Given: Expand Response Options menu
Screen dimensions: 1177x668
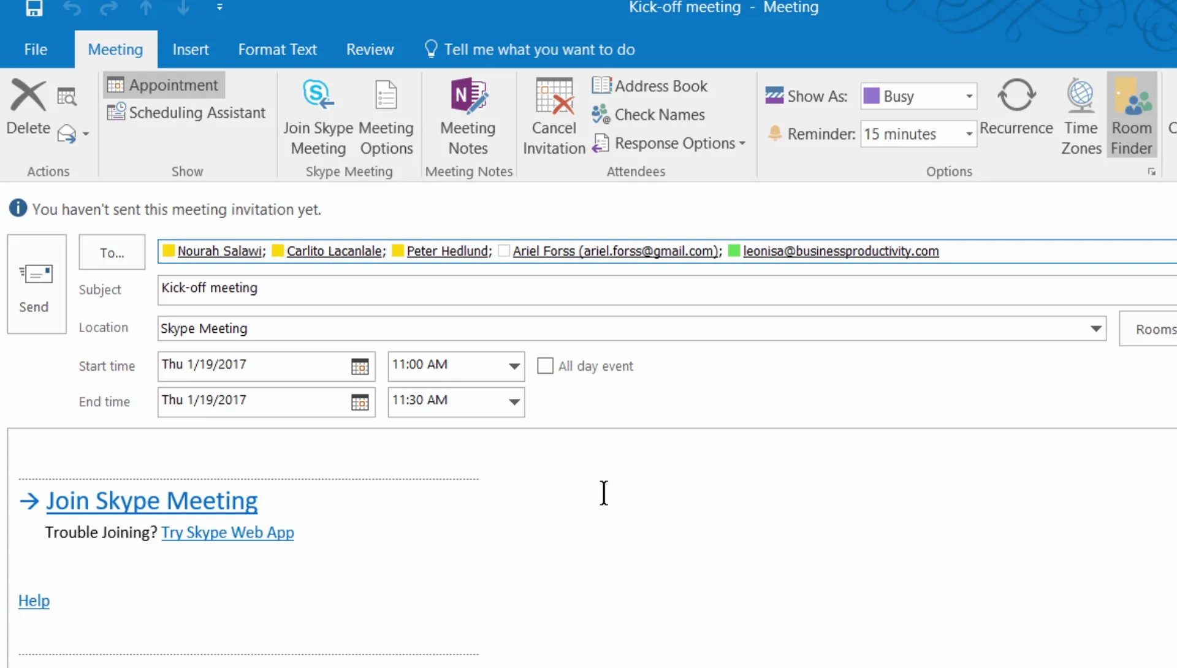Looking at the screenshot, I should pyautogui.click(x=669, y=143).
